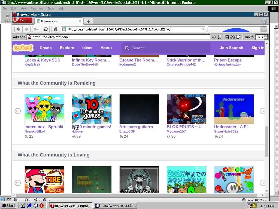Viewport: 279px width, 209px height.
Task: Click the Opera search magnifier button
Action: pos(264,29)
